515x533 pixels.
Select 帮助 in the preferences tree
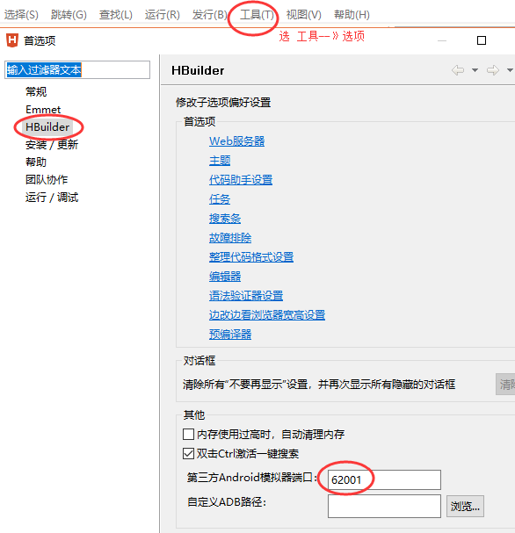point(36,162)
